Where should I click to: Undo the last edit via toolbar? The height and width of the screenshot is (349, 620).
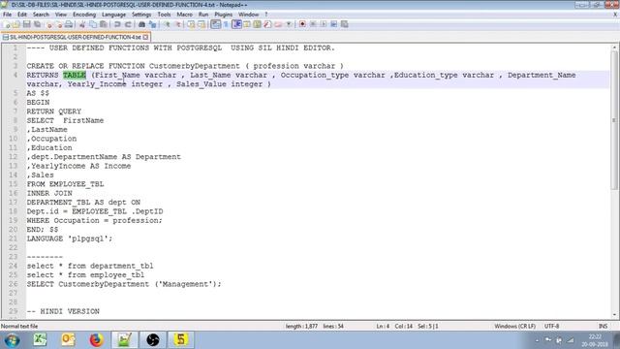point(117,24)
